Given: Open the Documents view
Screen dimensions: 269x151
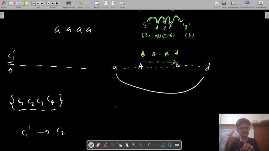Looking at the screenshot, I should click(234, 4).
